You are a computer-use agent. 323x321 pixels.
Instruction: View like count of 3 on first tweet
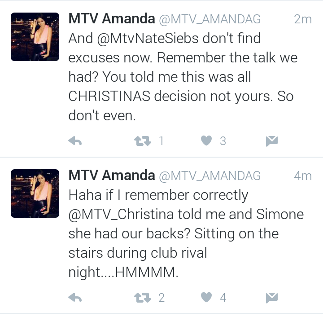point(223,141)
